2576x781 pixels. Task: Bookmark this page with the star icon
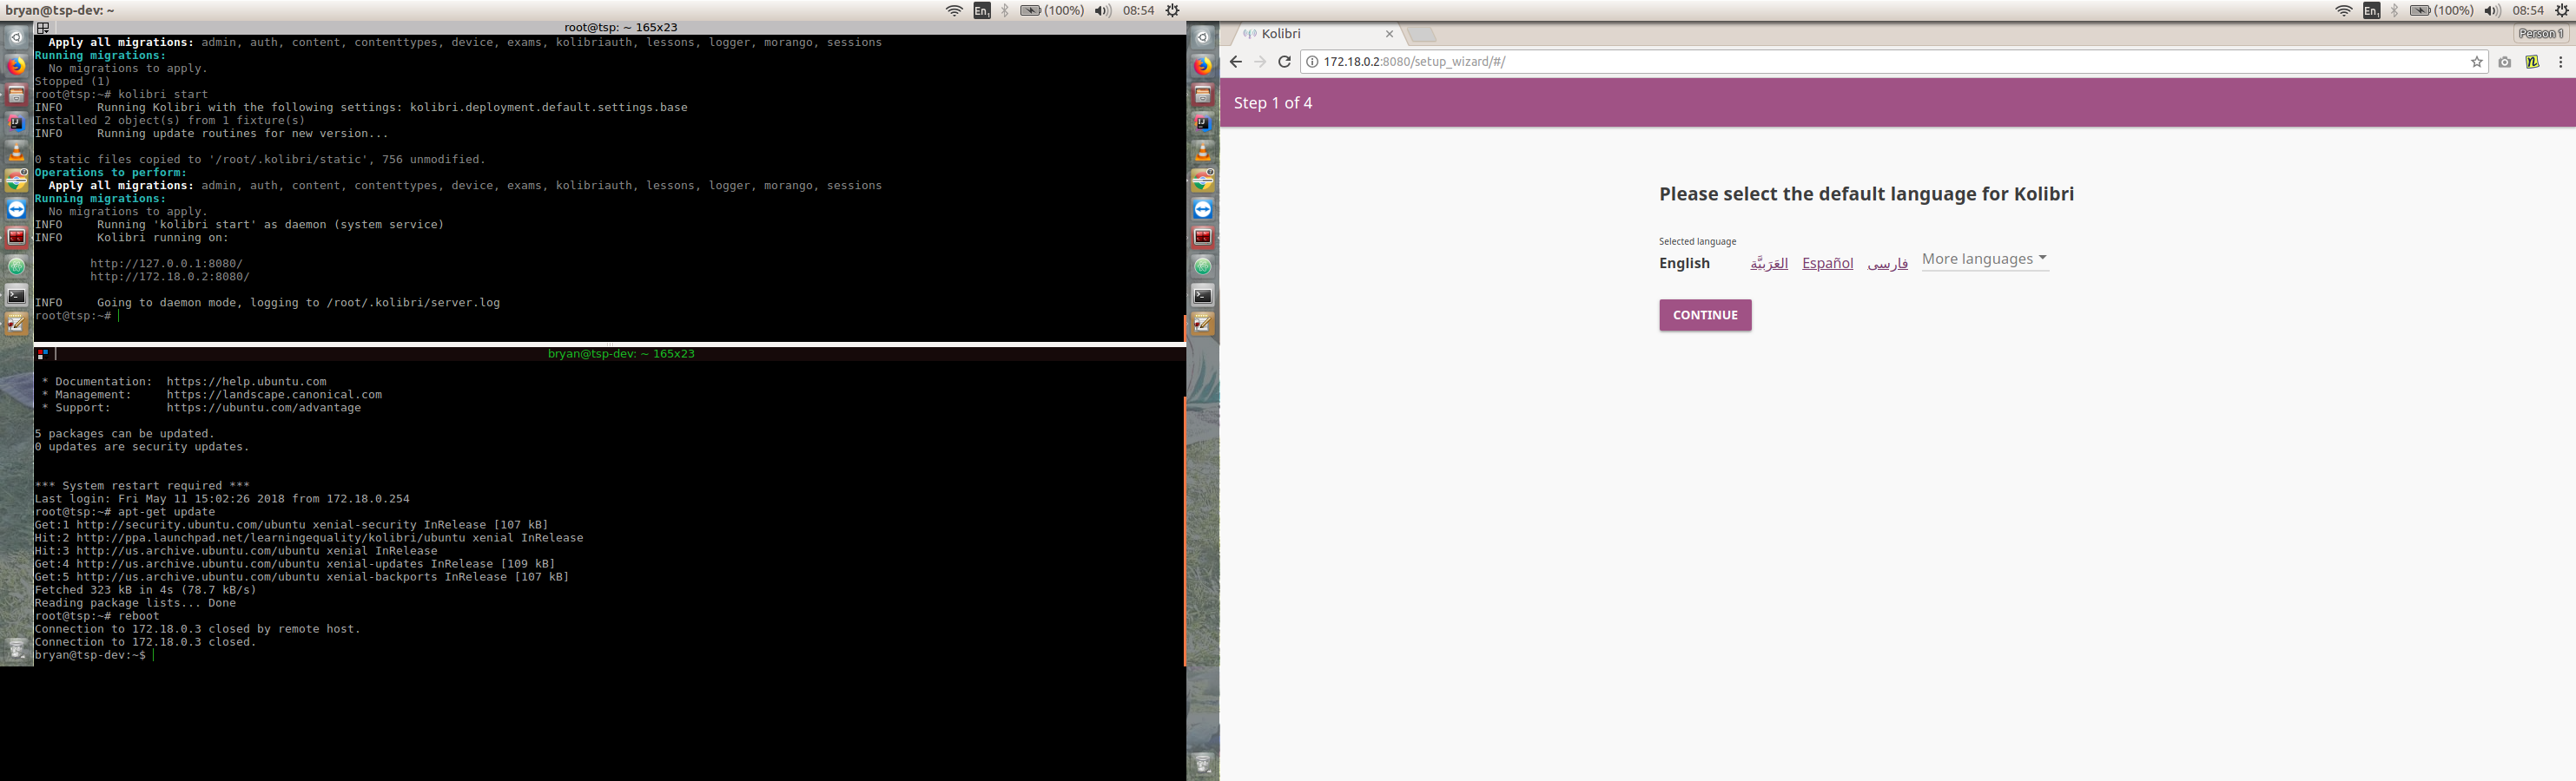[x=2477, y=62]
